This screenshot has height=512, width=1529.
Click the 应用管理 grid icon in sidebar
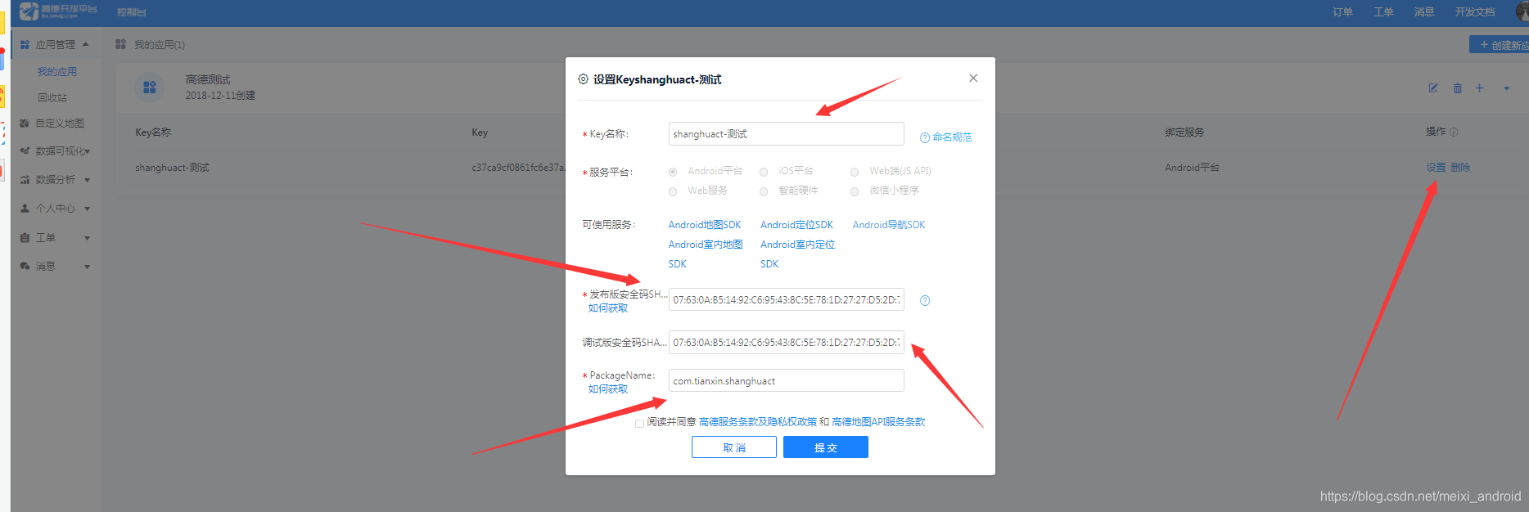tap(25, 45)
